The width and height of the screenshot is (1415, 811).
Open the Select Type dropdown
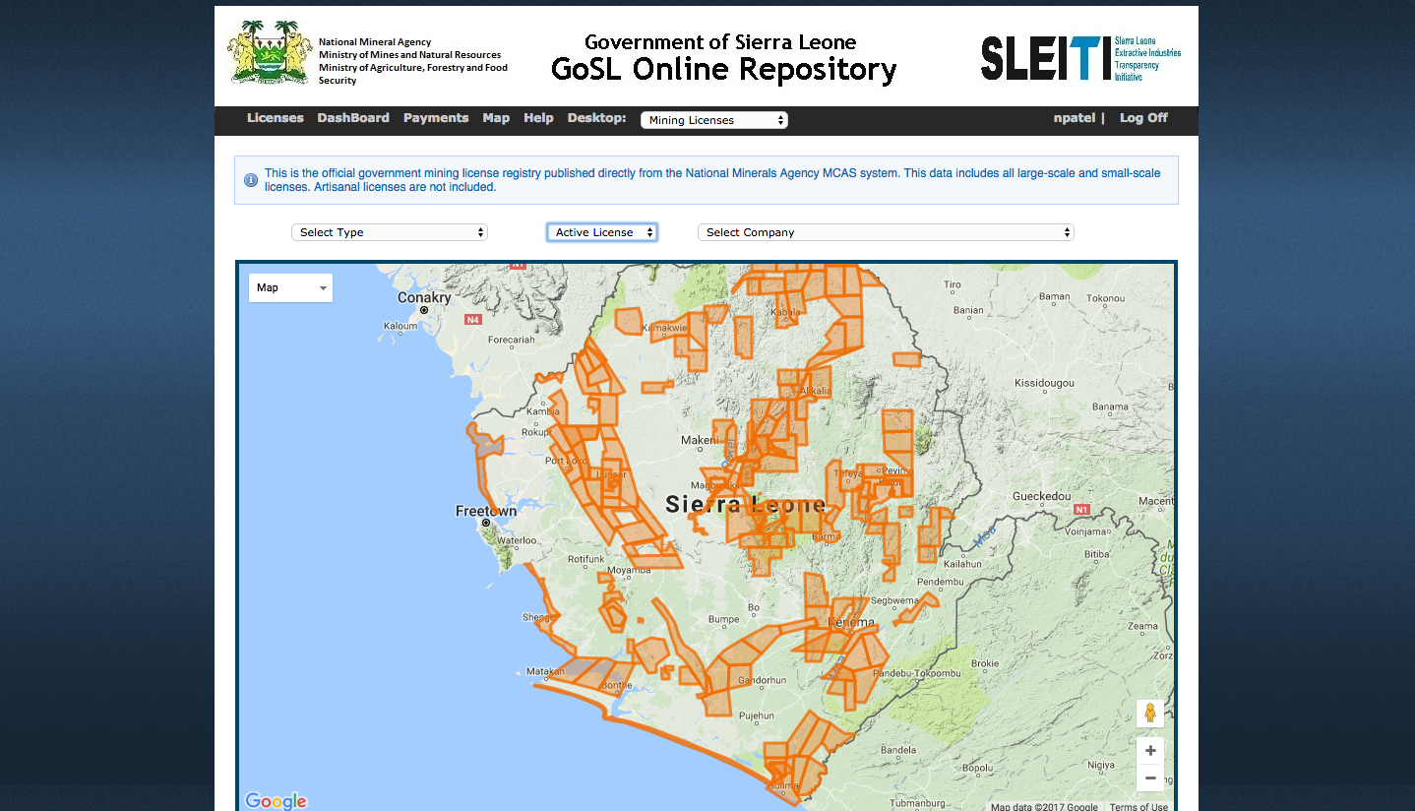(x=390, y=232)
